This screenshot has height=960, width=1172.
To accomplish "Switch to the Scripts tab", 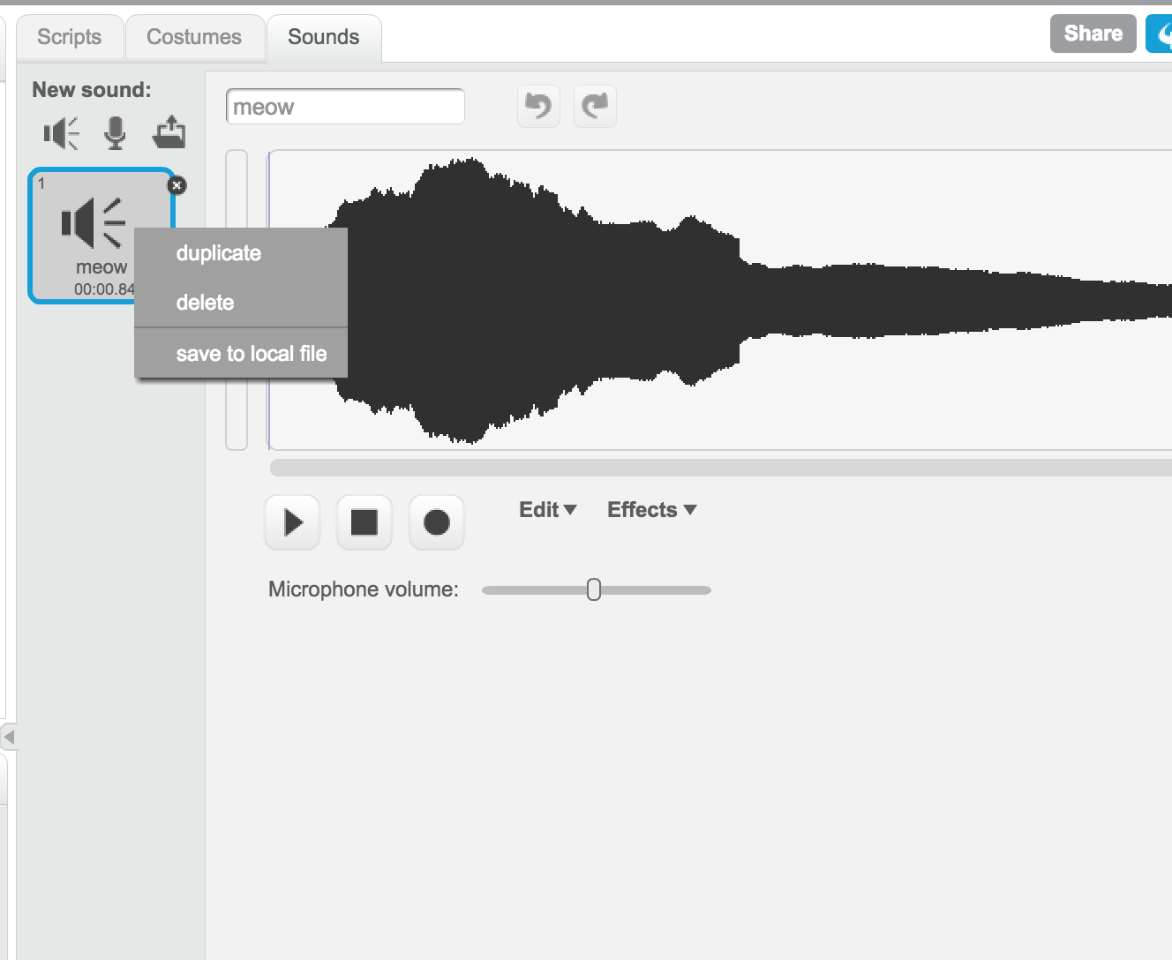I will [x=69, y=37].
